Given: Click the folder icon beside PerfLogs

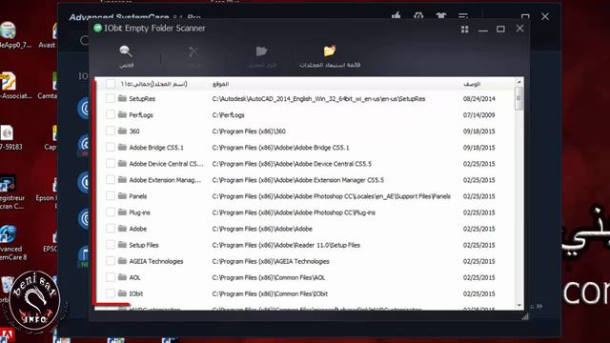Looking at the screenshot, I should tap(123, 114).
